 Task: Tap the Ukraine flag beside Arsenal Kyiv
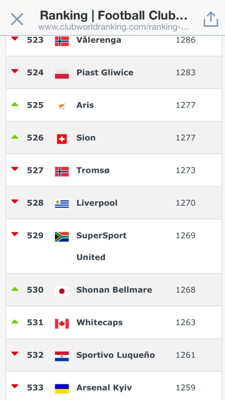[62, 388]
